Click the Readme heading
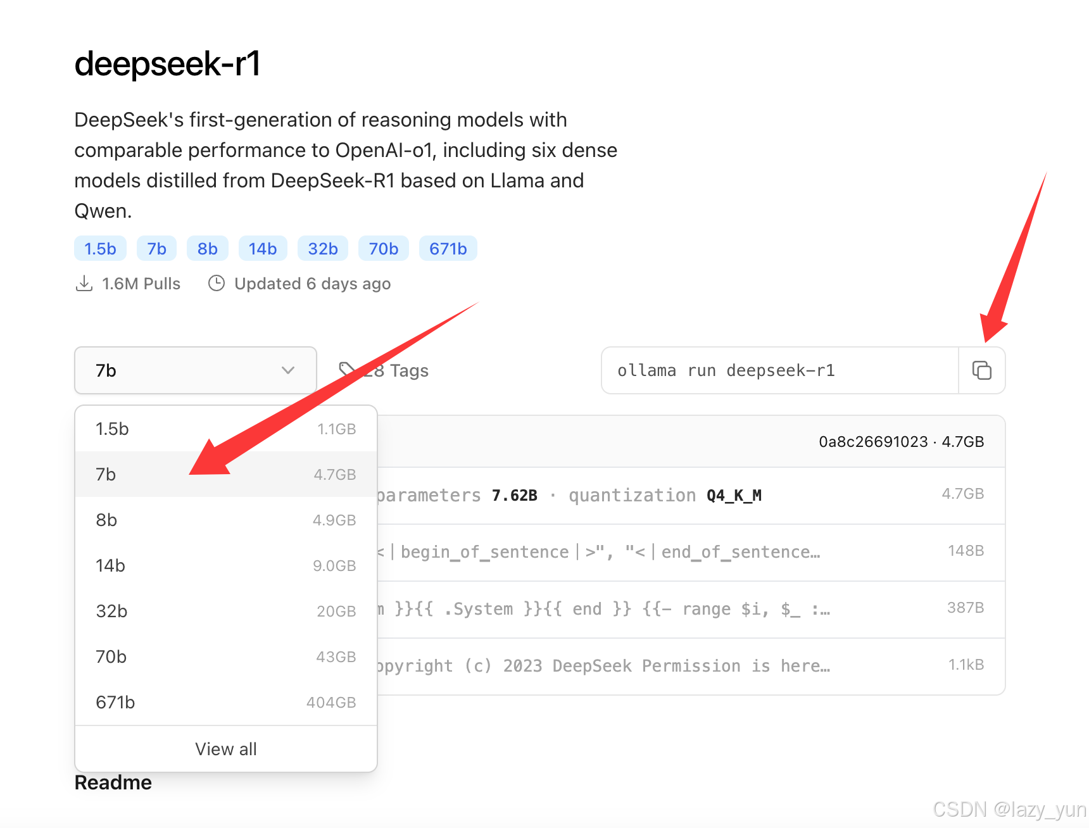1089x828 pixels. click(x=113, y=782)
